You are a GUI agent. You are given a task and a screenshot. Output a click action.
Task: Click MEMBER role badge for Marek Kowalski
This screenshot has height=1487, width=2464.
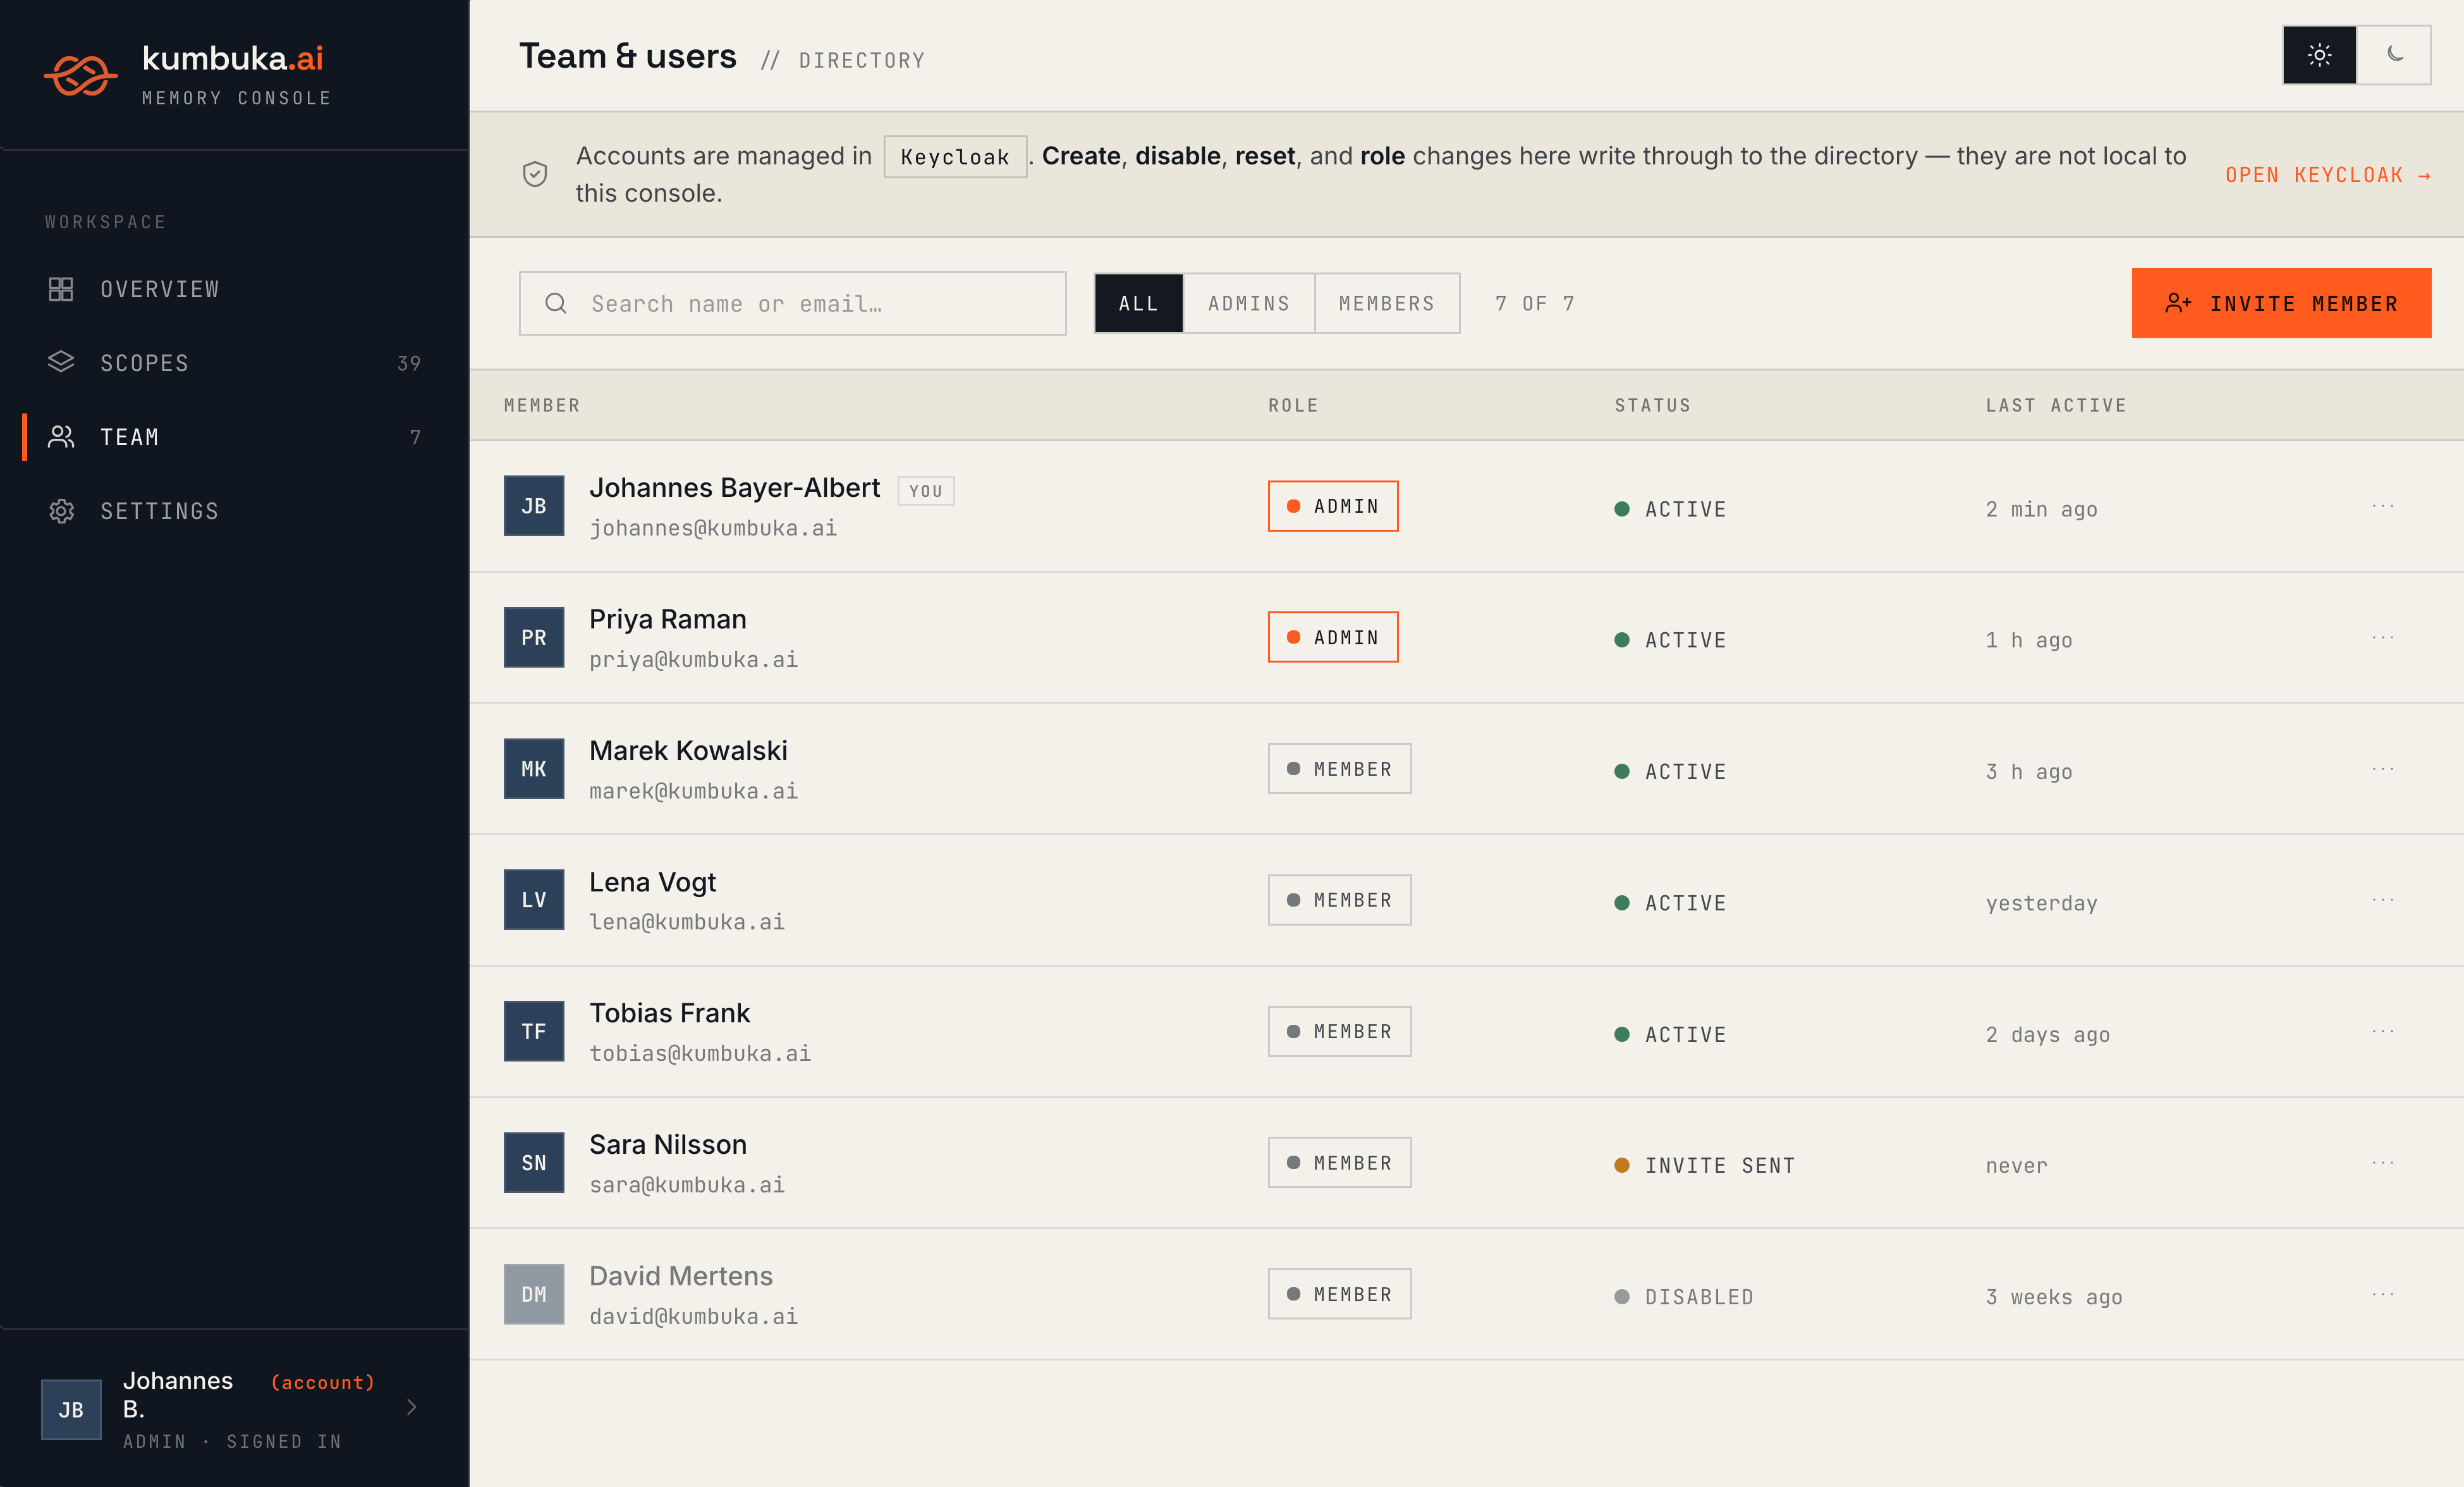(x=1340, y=769)
